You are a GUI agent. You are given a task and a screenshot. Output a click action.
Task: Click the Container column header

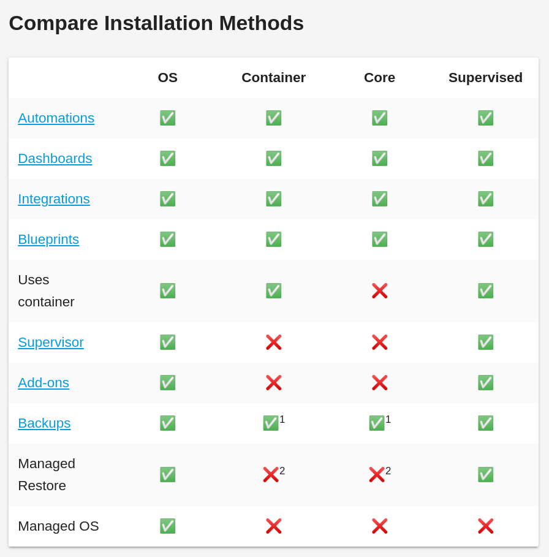point(273,77)
